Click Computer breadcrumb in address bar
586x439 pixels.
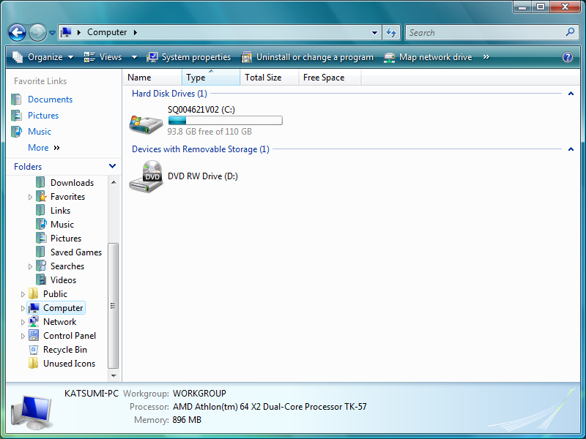point(107,32)
